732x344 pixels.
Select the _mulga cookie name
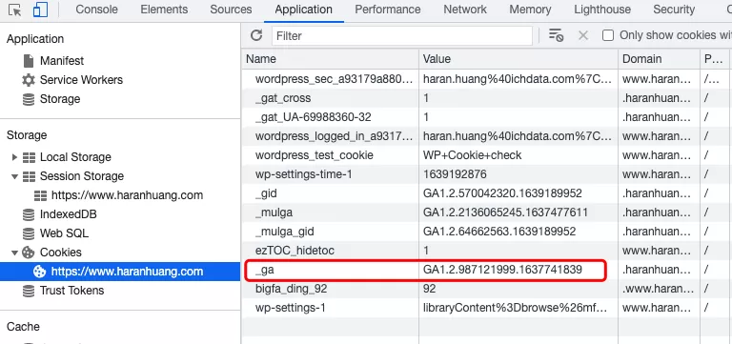[274, 212]
